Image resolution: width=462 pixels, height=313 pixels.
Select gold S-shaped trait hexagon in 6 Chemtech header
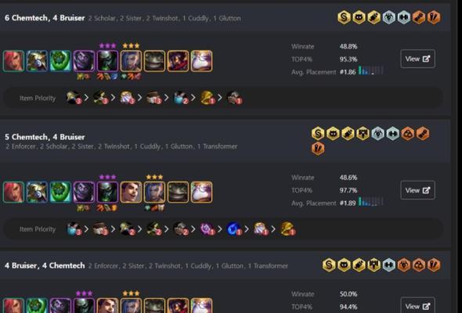click(344, 17)
